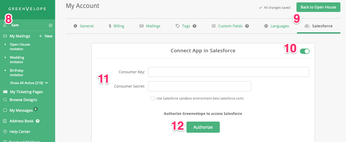Click the help icon next to Tags
Viewport: 346px width, 142px height.
(x=194, y=26)
